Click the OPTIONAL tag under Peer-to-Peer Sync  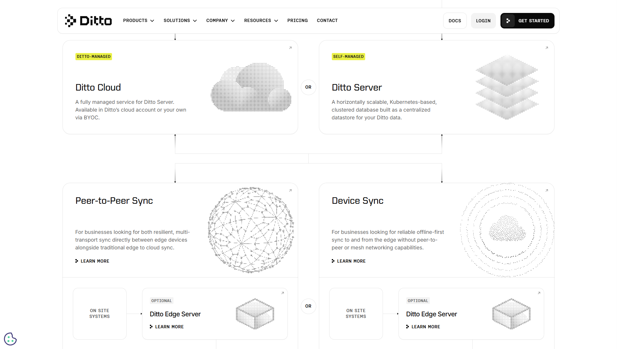(162, 301)
